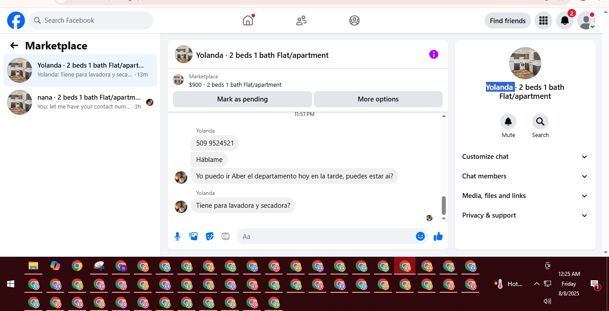
Task: Click the chat vertical scrollbar thumb
Action: click(x=444, y=205)
